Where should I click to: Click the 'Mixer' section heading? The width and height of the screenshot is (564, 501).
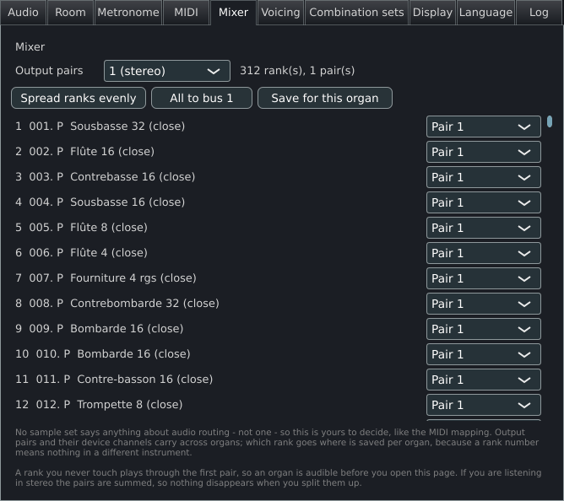30,46
